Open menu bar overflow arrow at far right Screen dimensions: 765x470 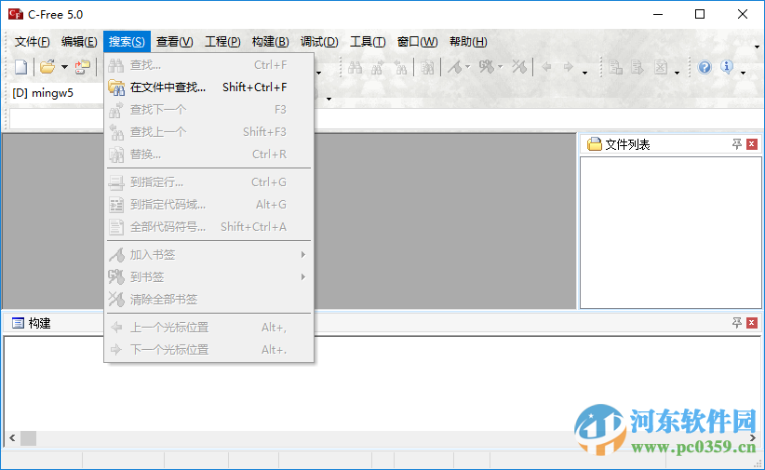point(757,47)
